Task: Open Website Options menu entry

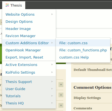Action: [x=29, y=14]
